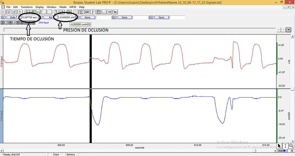The height and width of the screenshot is (156, 295).
Task: Click the journal arrow icon in toolbar
Action: [56, 12]
